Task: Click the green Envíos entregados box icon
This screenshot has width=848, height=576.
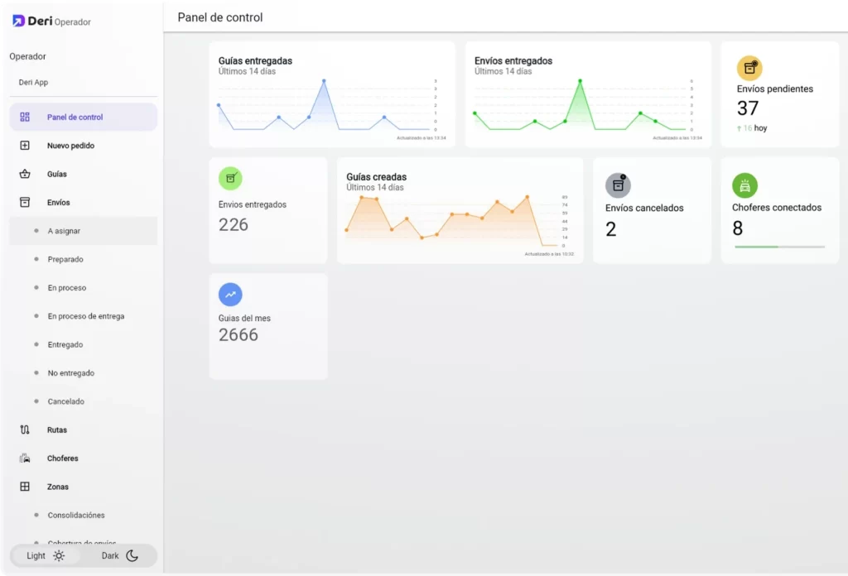Action: point(230,178)
